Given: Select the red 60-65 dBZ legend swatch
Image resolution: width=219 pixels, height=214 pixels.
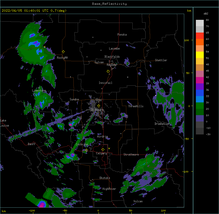Looking at the screenshot, I should pyautogui.click(x=200, y=36).
